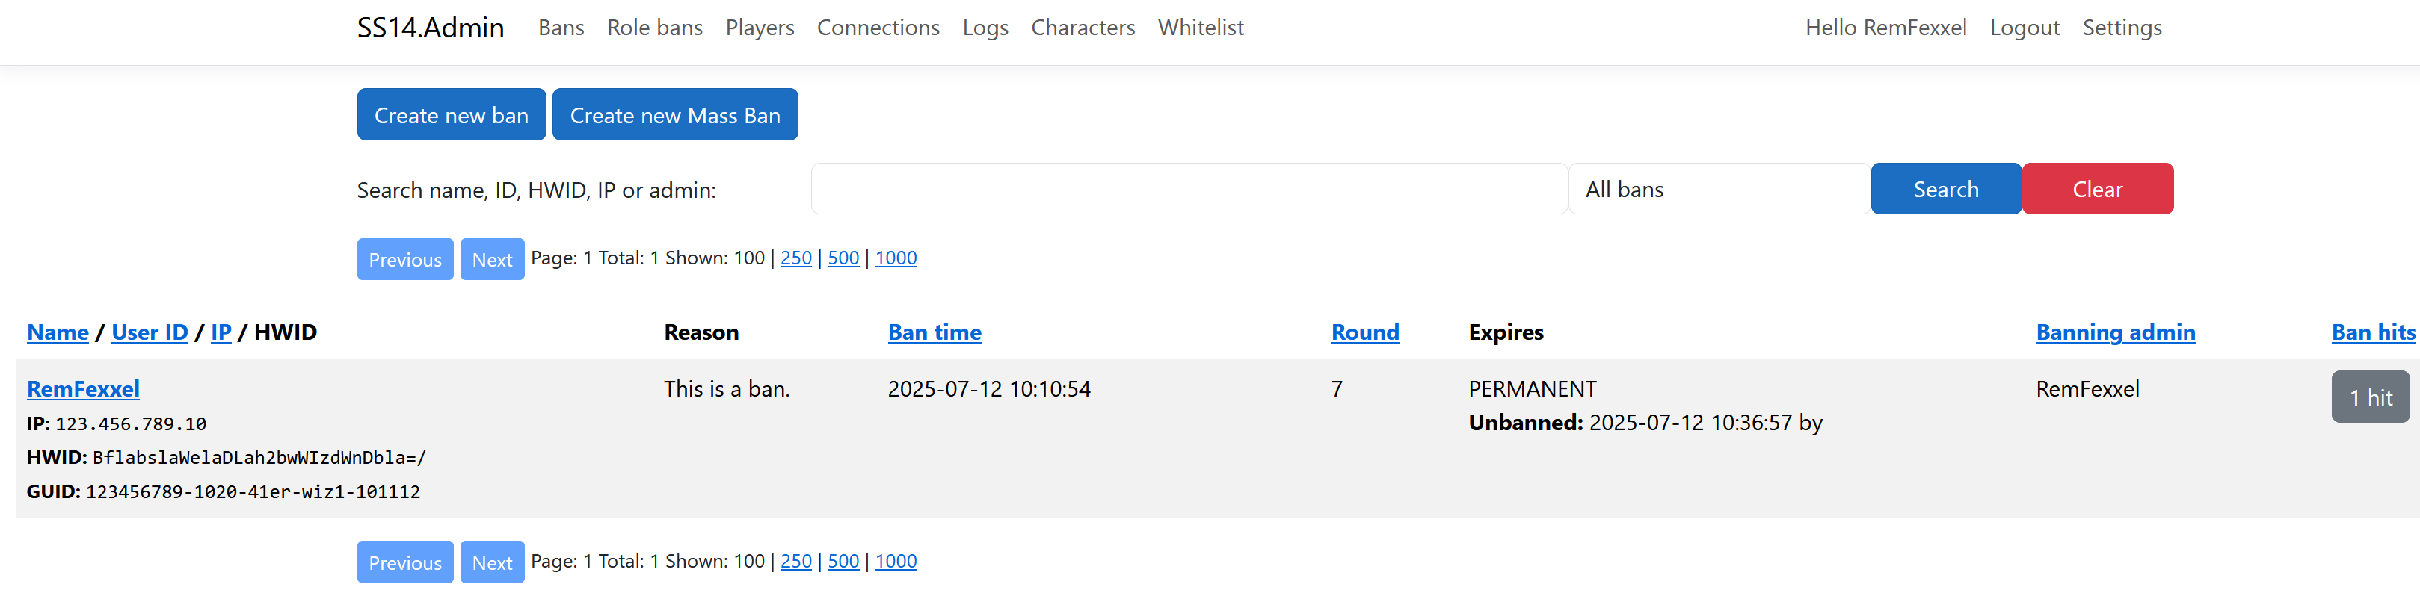Open the Role bans page
2420x602 pixels.
(x=654, y=28)
